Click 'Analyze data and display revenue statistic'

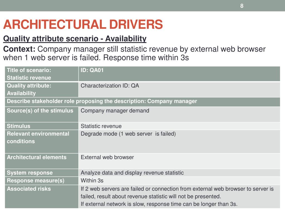(x=132, y=173)
